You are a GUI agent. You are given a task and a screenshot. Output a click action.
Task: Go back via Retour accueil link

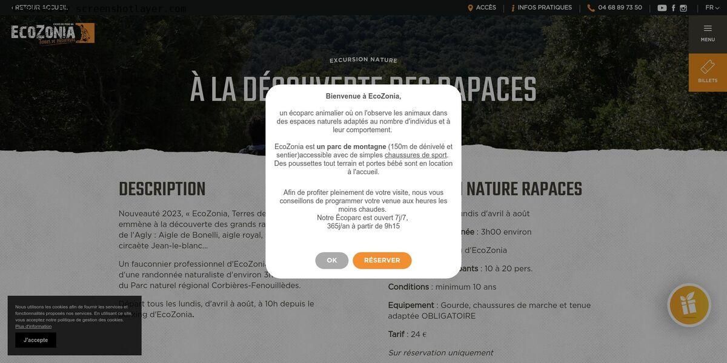point(40,8)
